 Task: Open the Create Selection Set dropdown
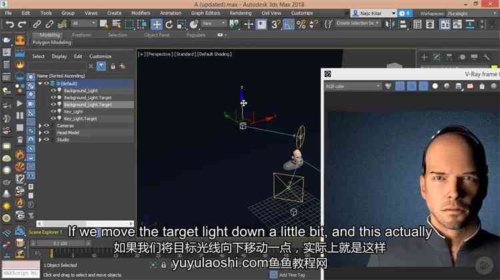[357, 23]
